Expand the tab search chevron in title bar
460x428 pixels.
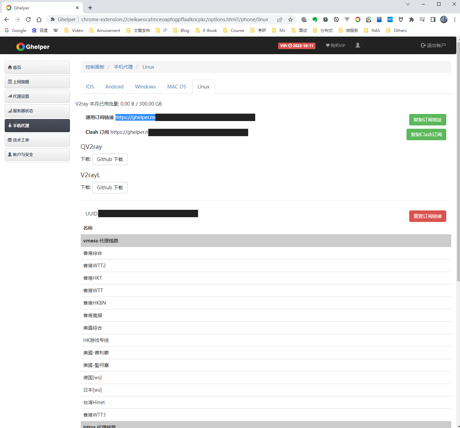[x=408, y=4]
